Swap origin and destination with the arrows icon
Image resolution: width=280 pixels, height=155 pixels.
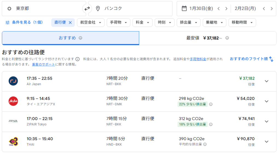pos(87,9)
